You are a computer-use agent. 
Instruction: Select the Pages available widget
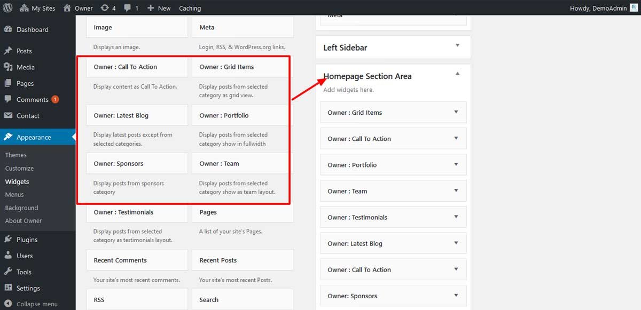(x=243, y=212)
